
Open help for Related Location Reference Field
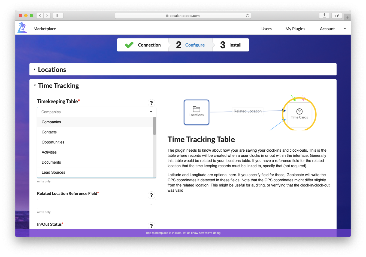[152, 195]
